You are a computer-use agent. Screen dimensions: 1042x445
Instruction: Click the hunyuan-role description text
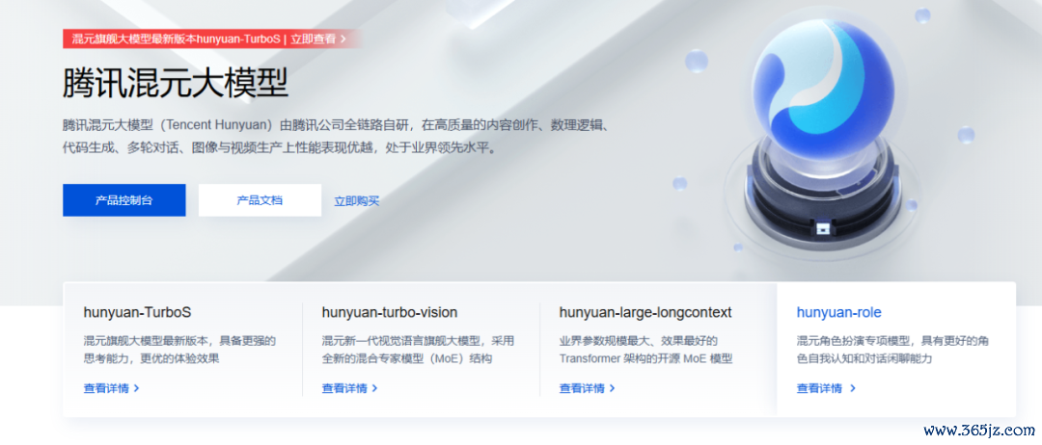tap(893, 351)
